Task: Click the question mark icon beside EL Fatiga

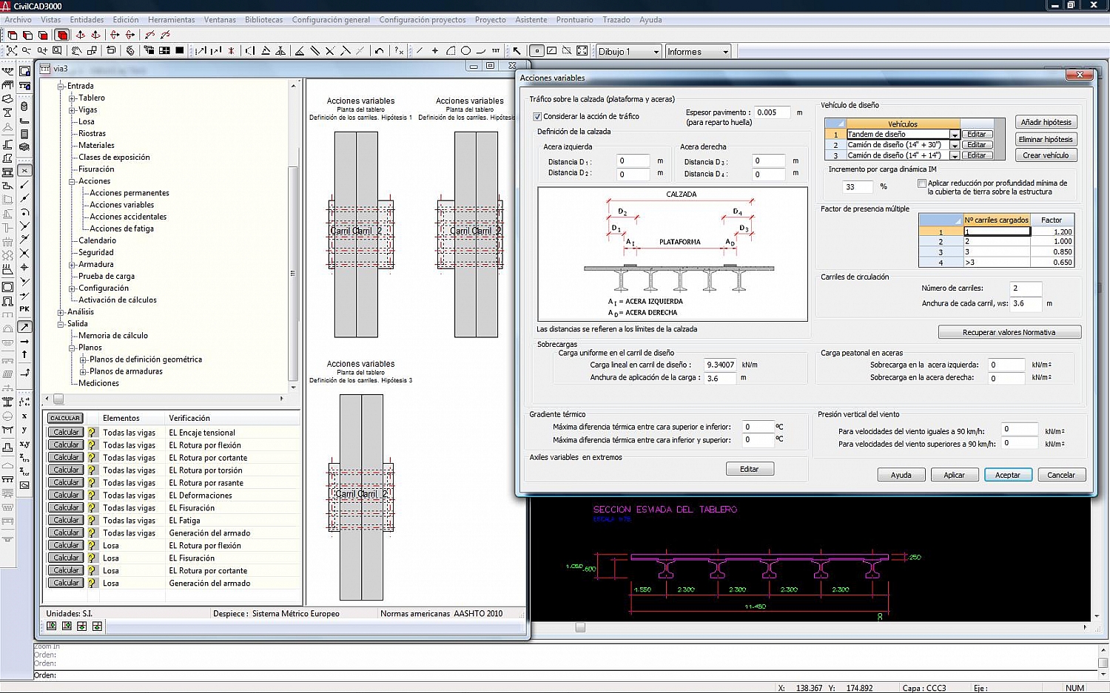Action: click(92, 520)
